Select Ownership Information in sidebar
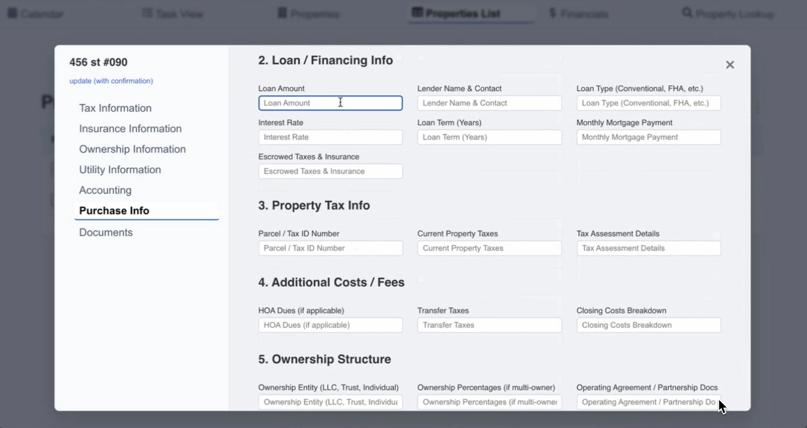 click(x=132, y=149)
